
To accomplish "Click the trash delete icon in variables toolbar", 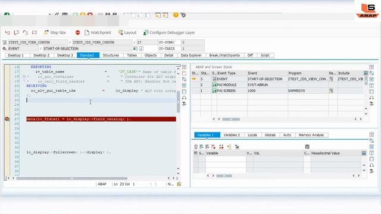I will click(x=196, y=147).
